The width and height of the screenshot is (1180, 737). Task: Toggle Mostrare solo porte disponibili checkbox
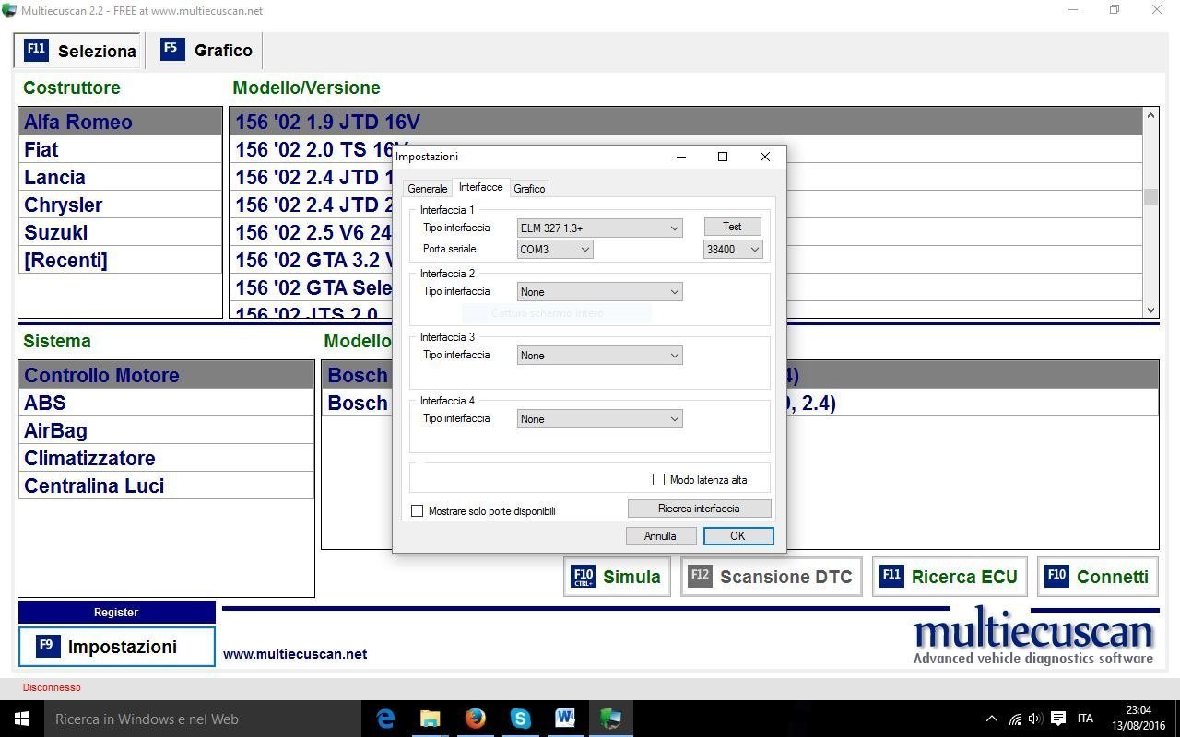point(418,511)
